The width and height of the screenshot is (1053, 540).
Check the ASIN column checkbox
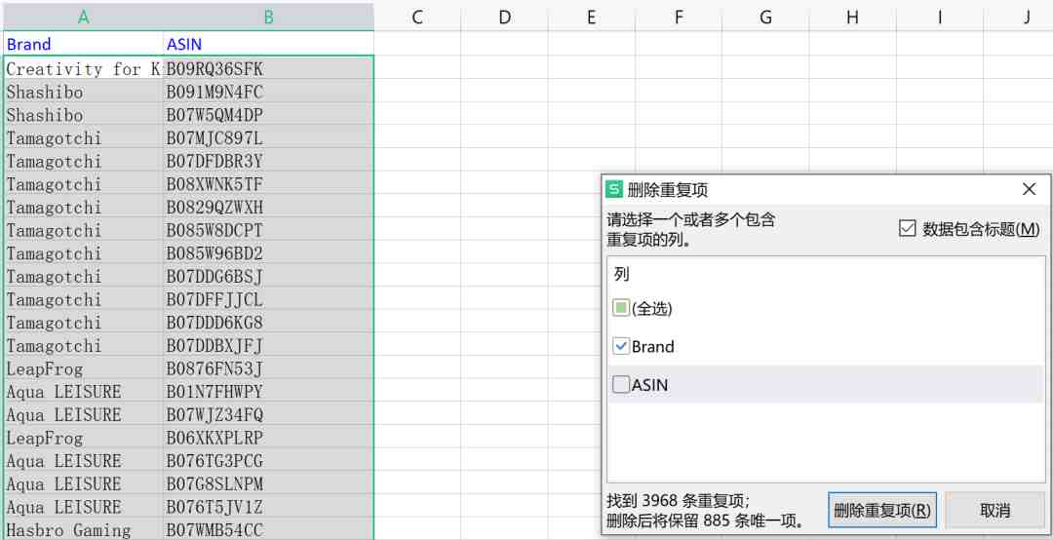click(621, 385)
